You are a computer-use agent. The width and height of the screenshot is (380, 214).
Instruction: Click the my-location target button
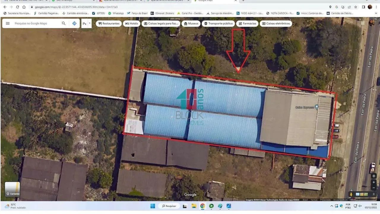point(374,176)
